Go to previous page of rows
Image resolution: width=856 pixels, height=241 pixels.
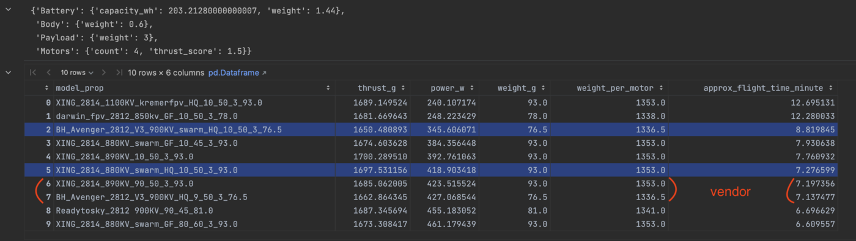pos(48,73)
